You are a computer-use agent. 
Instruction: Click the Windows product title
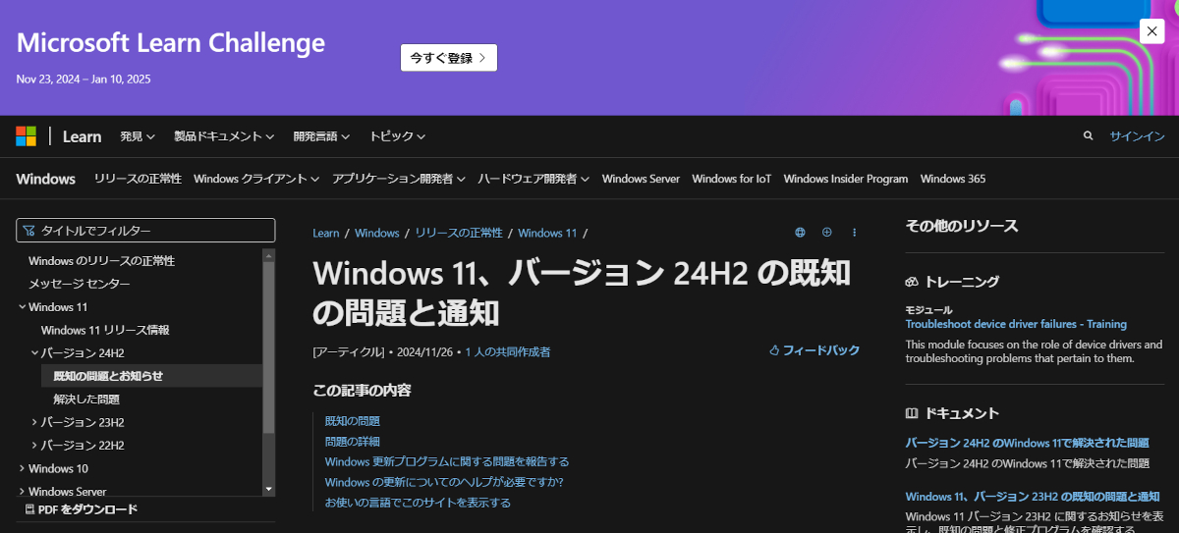46,179
